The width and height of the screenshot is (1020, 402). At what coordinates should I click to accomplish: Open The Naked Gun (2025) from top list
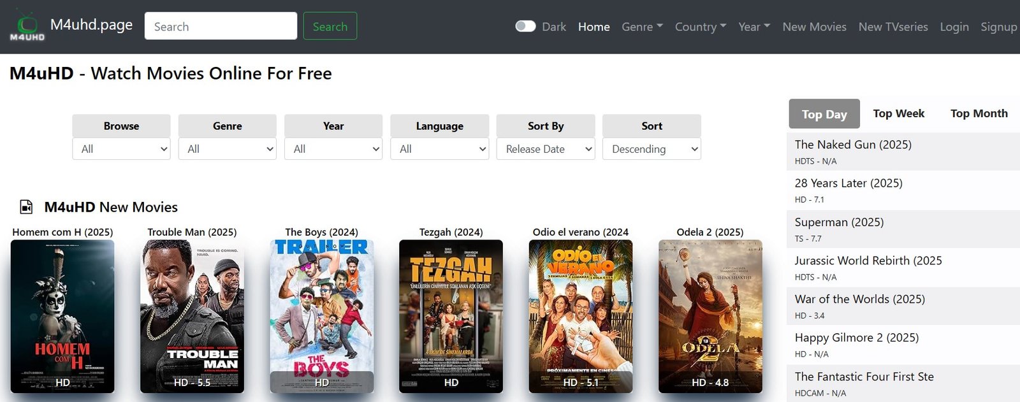click(x=853, y=145)
